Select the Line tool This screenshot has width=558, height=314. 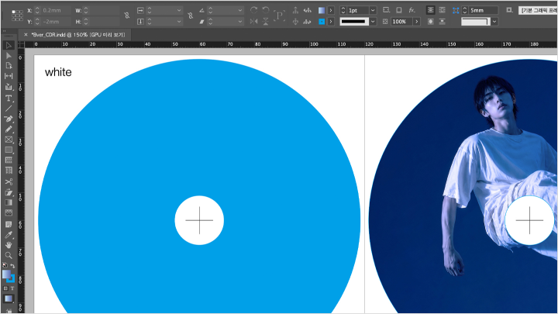[9, 109]
